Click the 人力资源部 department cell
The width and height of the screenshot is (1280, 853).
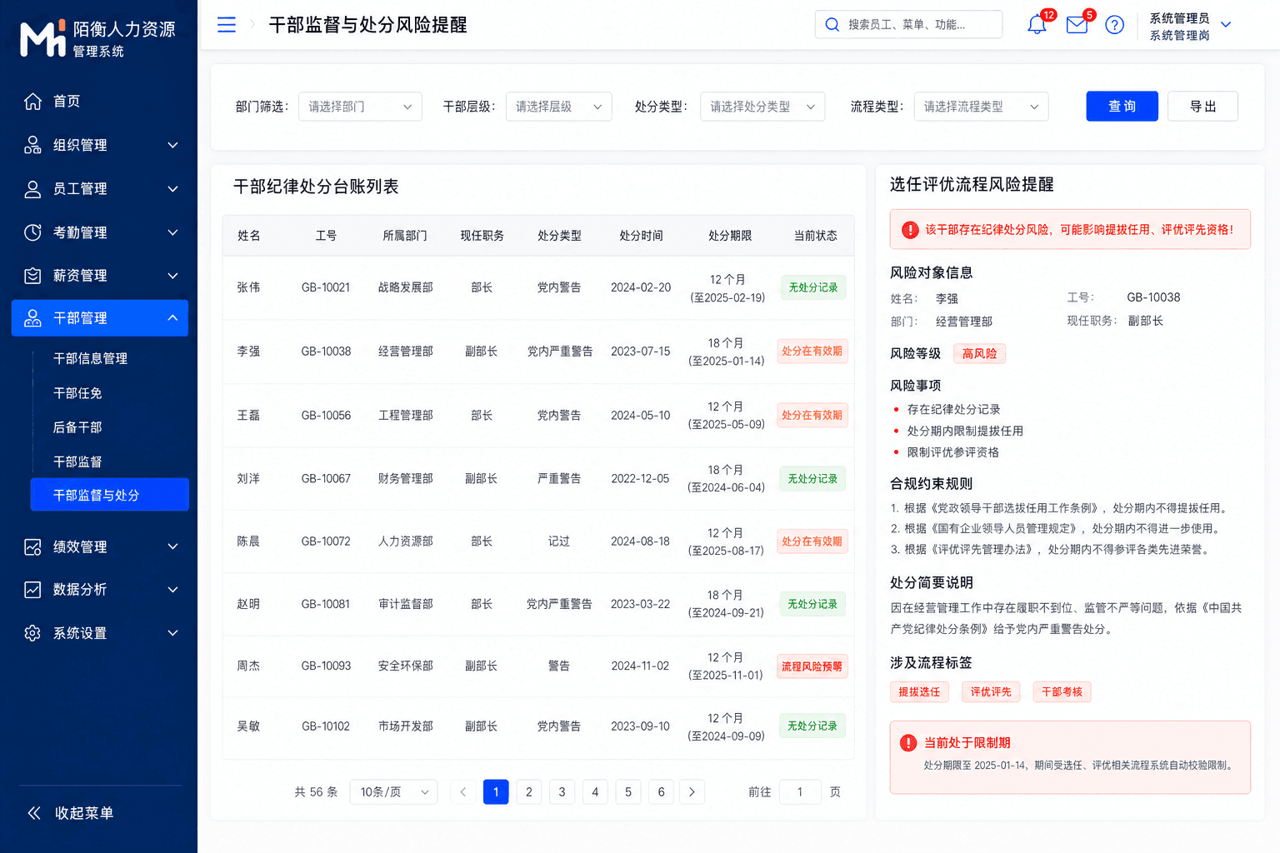coord(405,541)
